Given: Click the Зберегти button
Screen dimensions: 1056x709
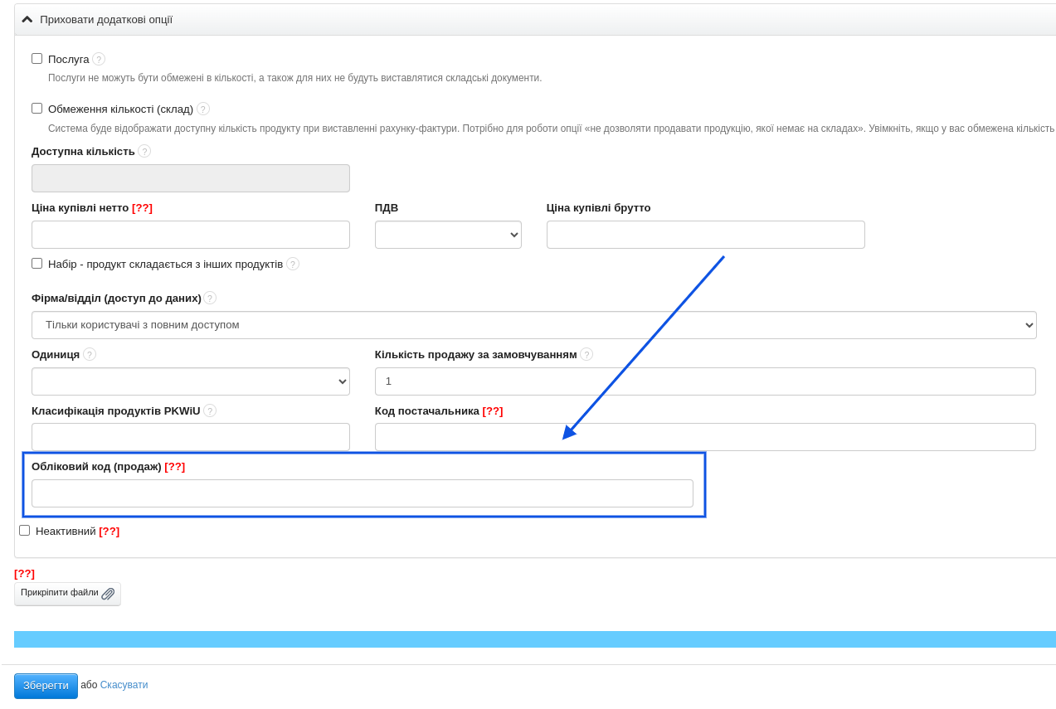Looking at the screenshot, I should click(x=46, y=686).
